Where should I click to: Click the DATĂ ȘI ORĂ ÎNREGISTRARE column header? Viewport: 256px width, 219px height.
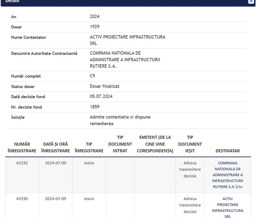tap(55, 147)
